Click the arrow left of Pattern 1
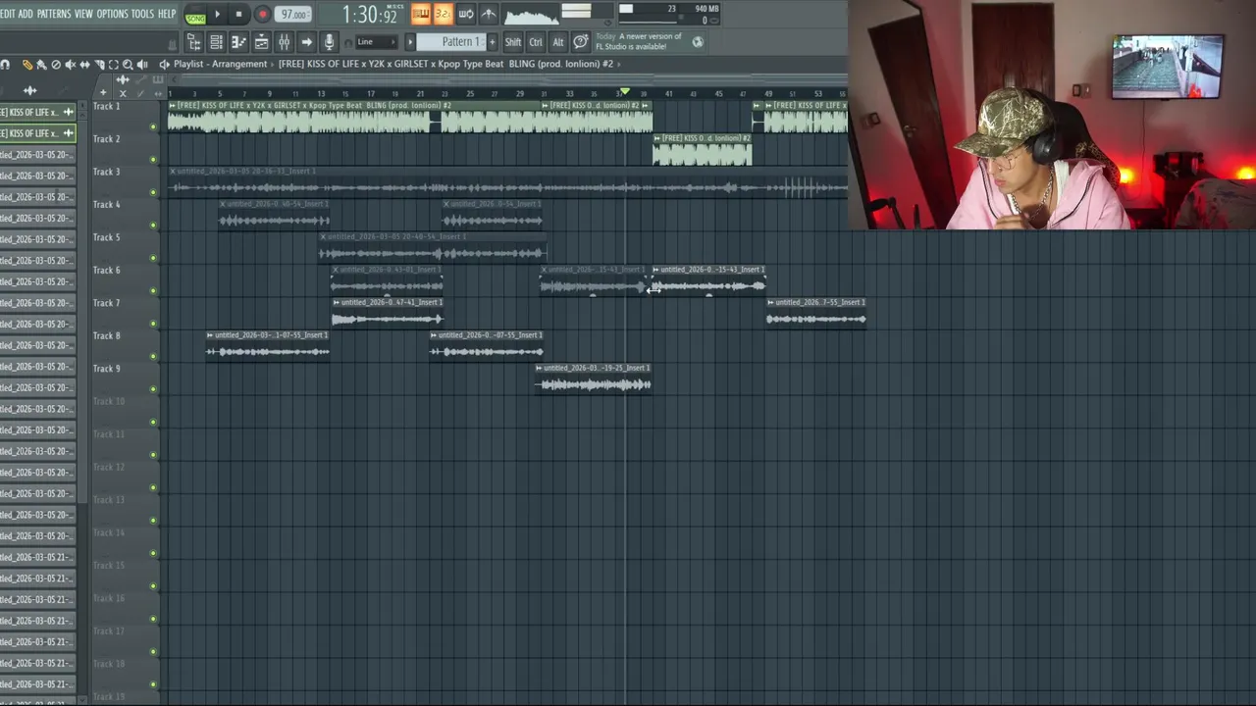Image resolution: width=1256 pixels, height=706 pixels. click(x=410, y=42)
